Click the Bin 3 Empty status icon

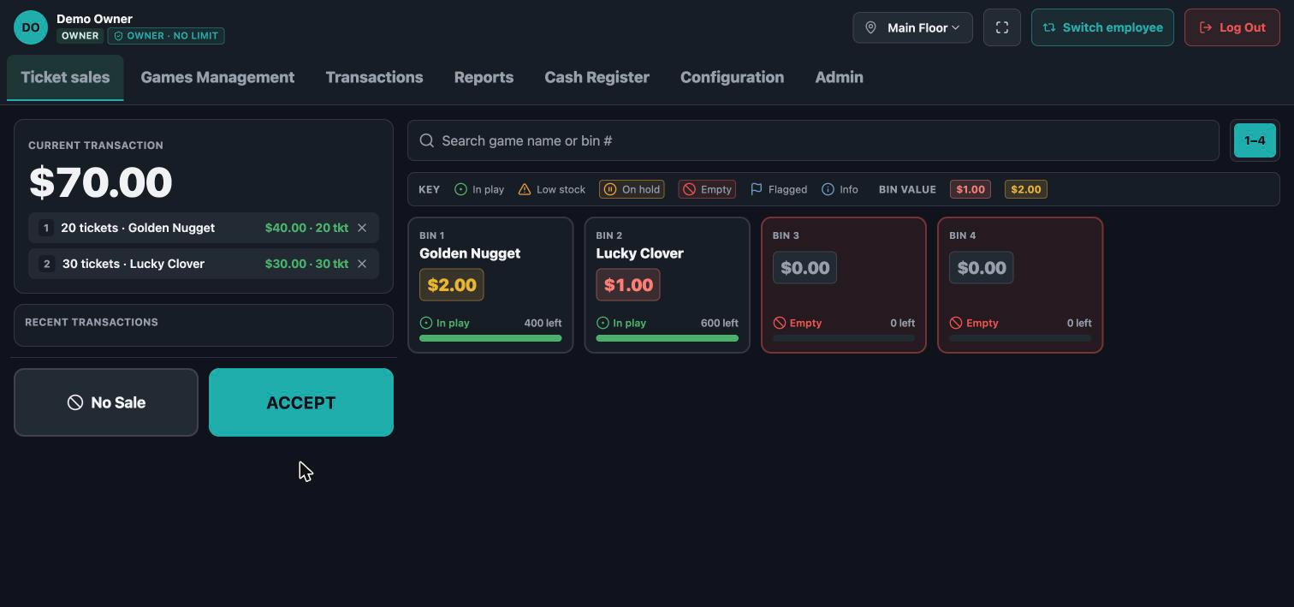point(780,323)
